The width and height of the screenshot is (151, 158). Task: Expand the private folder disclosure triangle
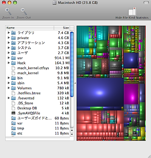tap(9, 38)
